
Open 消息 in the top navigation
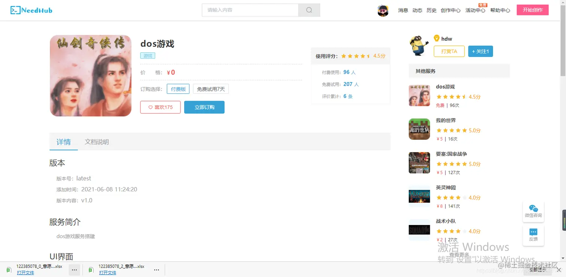(x=403, y=10)
